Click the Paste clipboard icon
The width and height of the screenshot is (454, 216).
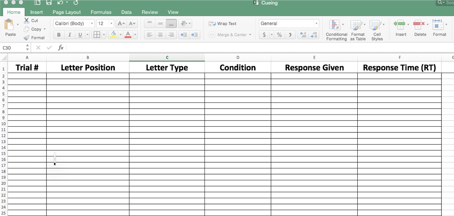[10, 25]
